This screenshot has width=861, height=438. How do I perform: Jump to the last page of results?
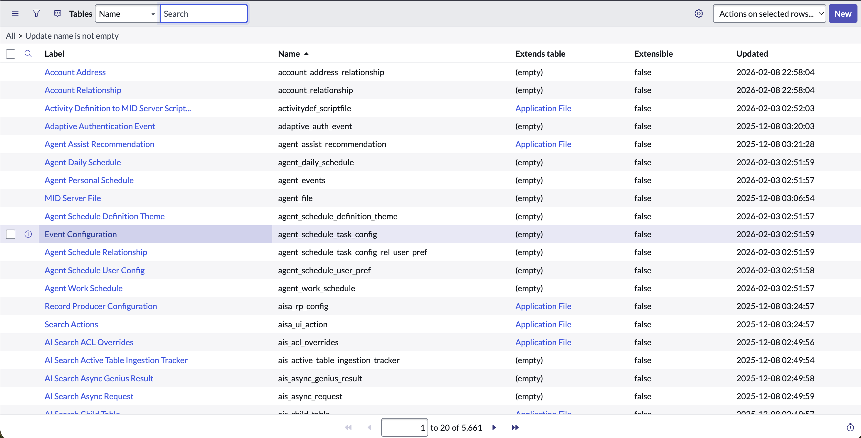click(515, 427)
